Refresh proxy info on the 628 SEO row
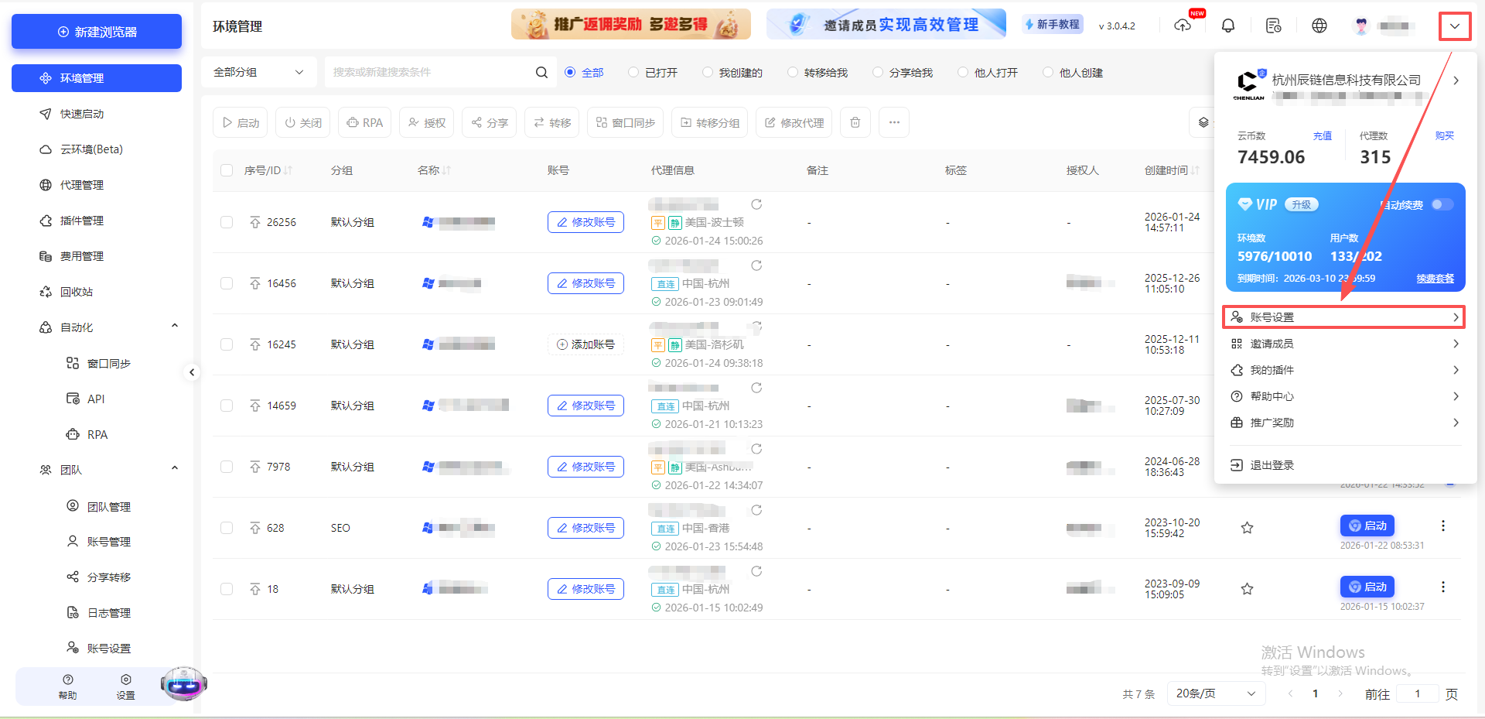 pos(756,511)
